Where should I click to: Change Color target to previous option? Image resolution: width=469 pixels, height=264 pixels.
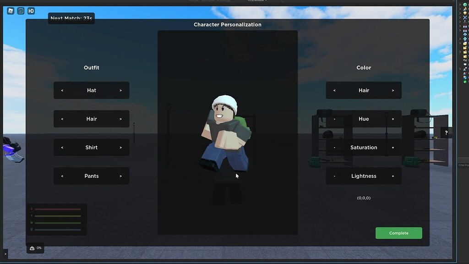click(x=334, y=90)
